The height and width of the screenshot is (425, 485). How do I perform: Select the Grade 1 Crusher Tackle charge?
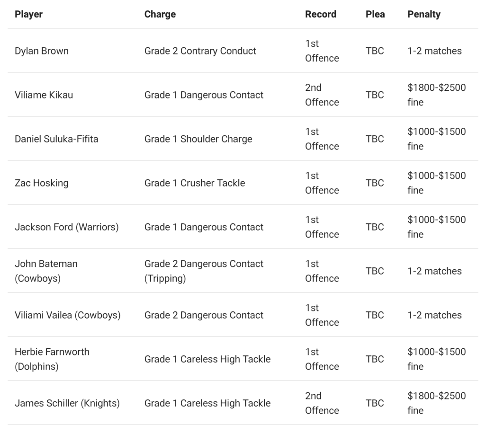(195, 183)
